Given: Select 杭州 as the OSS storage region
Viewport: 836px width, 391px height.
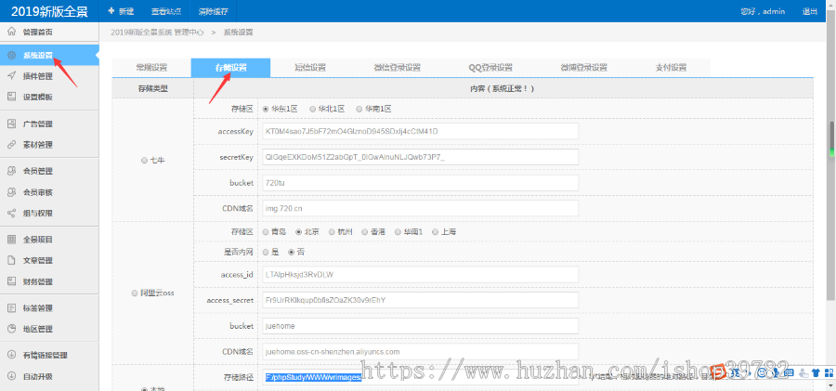Looking at the screenshot, I should 333,231.
